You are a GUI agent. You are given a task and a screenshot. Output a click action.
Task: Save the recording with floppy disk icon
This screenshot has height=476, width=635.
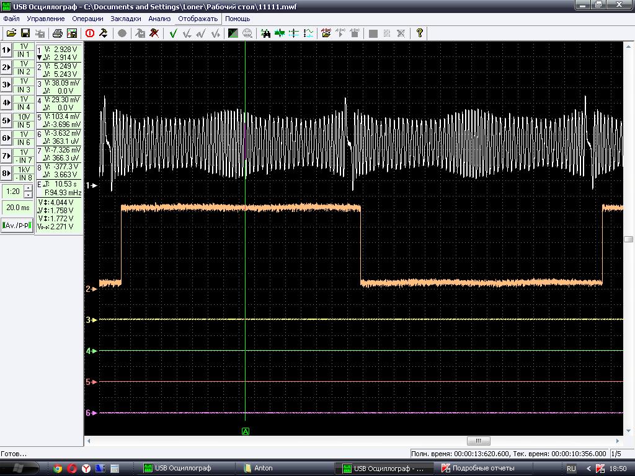pos(25,33)
